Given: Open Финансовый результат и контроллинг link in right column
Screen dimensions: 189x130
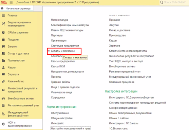Looking at the screenshot, I should (132, 56).
